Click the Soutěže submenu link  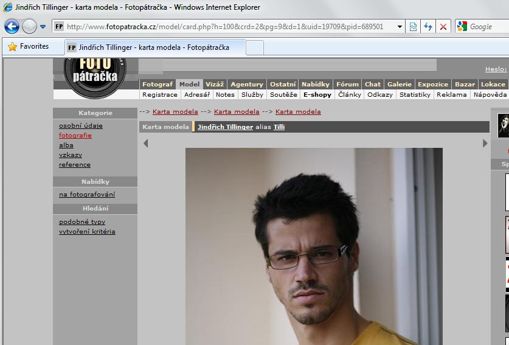pyautogui.click(x=283, y=94)
